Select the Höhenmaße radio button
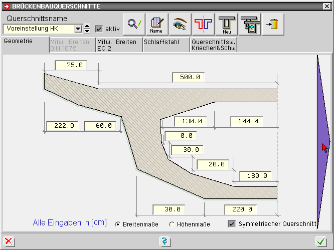The image size is (334, 250). (x=172, y=224)
